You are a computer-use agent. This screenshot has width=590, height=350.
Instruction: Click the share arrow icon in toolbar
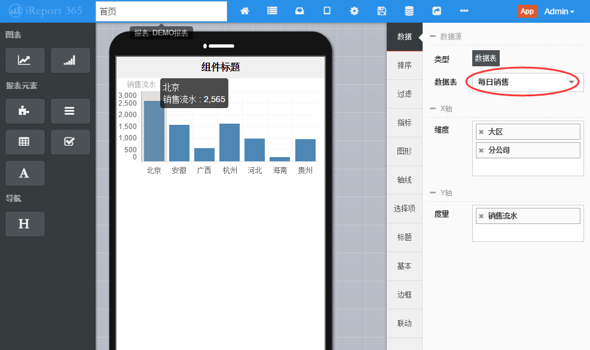[436, 11]
